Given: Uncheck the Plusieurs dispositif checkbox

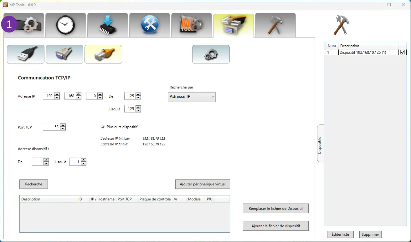Looking at the screenshot, I should click(x=103, y=127).
